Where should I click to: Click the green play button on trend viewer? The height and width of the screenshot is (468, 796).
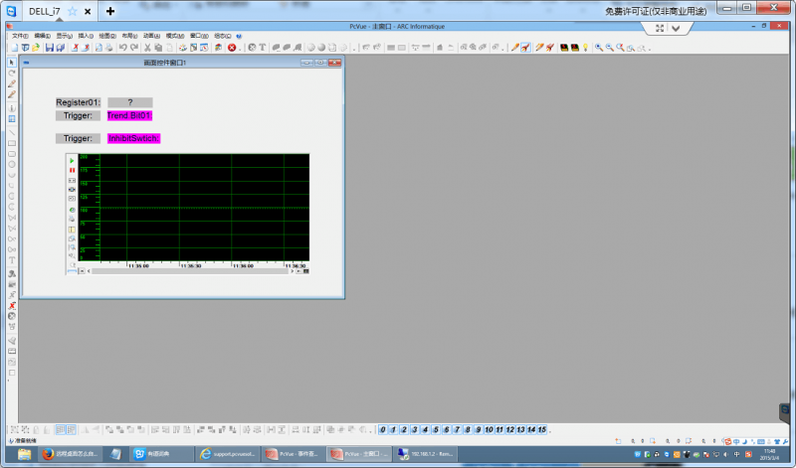(72, 161)
